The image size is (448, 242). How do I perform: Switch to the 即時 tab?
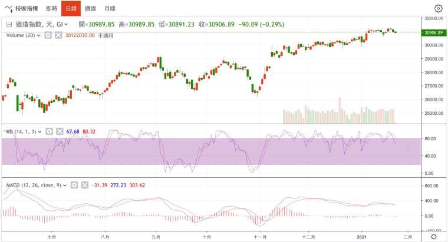tap(52, 9)
